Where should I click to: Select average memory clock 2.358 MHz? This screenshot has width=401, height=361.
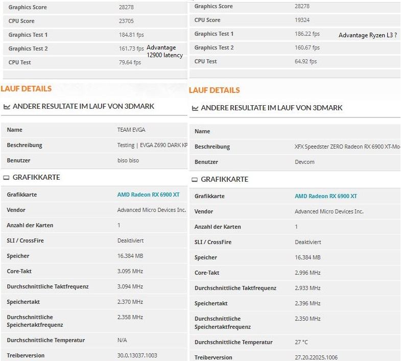click(130, 317)
